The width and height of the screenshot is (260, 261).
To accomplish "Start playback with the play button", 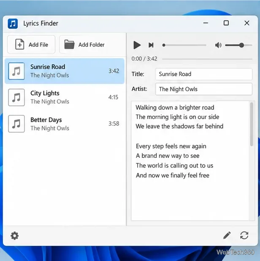I will [x=137, y=45].
